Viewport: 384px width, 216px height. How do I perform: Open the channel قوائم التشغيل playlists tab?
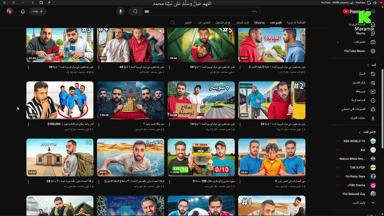[x=223, y=22]
